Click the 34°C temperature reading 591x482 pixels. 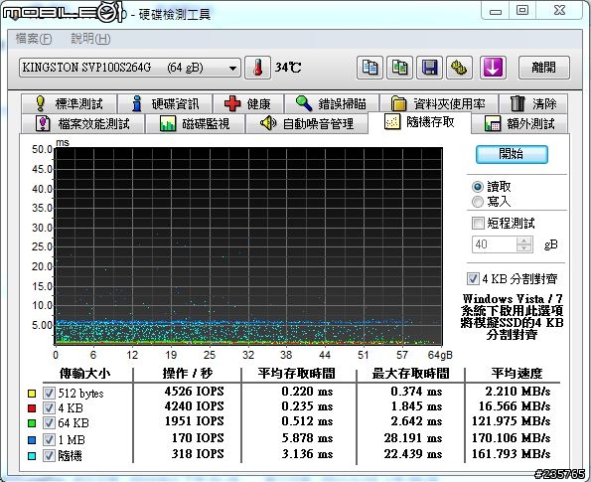[x=288, y=68]
